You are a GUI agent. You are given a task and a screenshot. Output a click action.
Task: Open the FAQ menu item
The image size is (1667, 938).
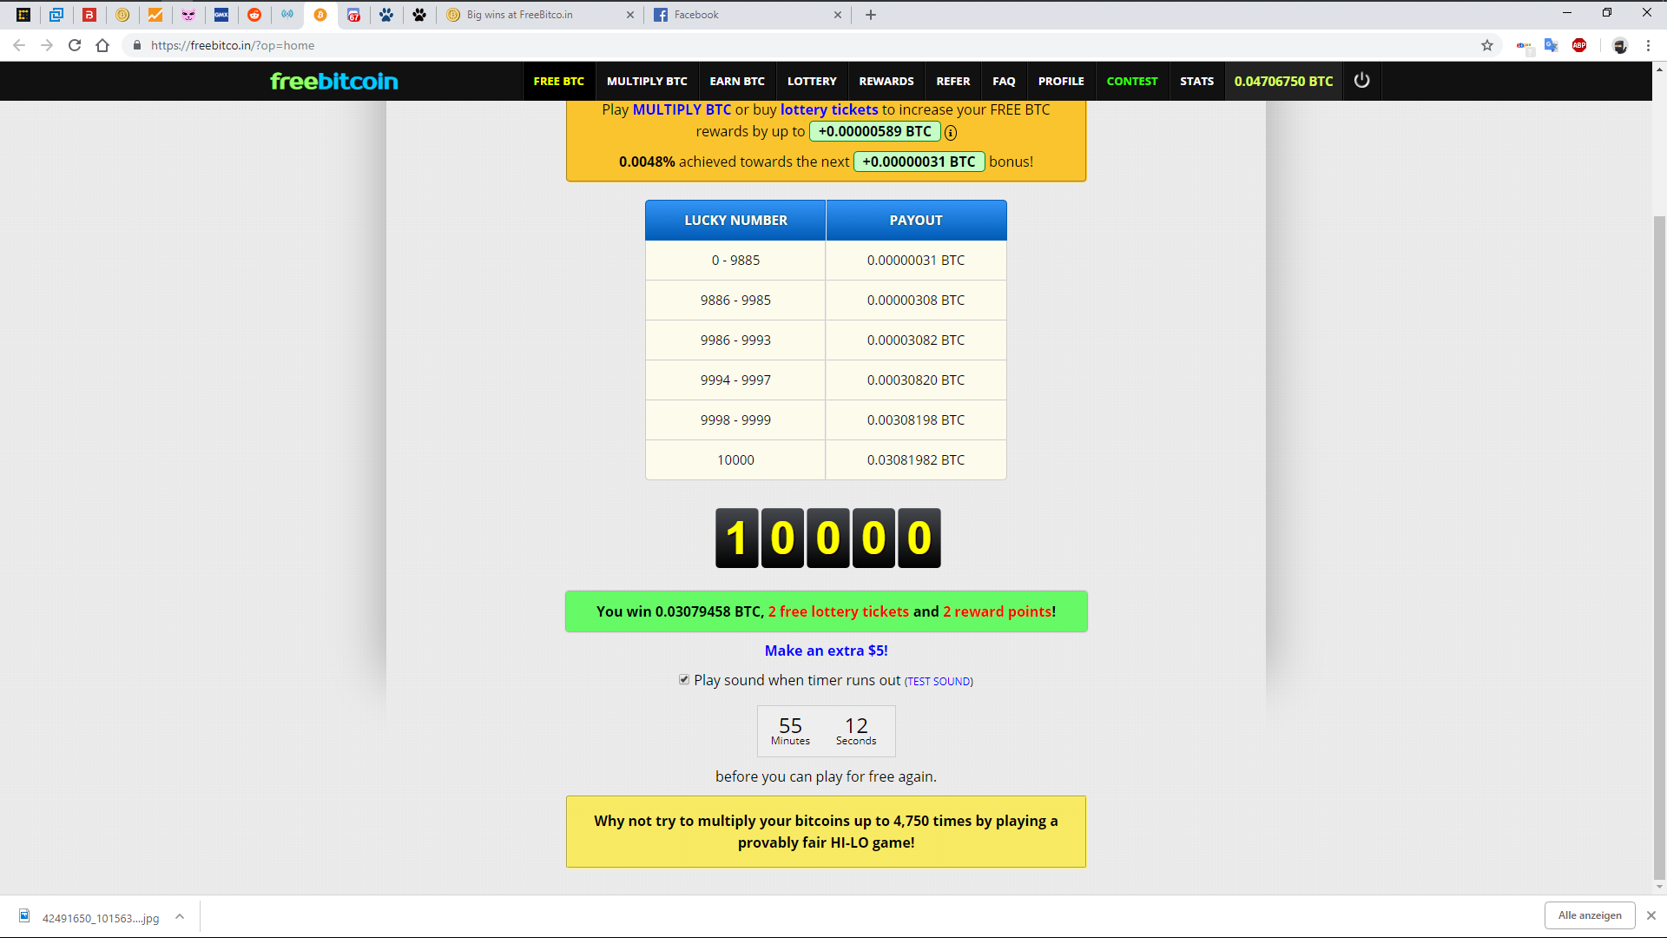(x=1004, y=81)
